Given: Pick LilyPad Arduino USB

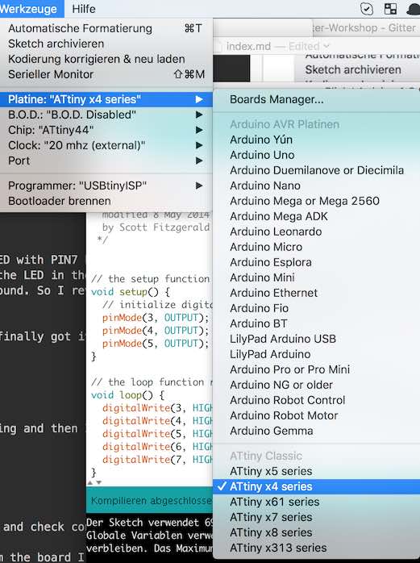Looking at the screenshot, I should click(316, 339).
